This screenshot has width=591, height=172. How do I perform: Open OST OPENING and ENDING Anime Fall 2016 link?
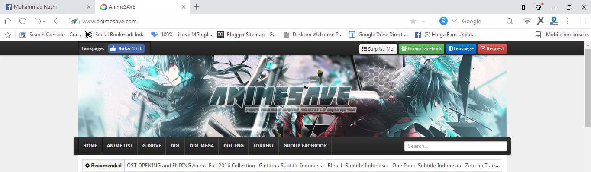click(x=191, y=166)
